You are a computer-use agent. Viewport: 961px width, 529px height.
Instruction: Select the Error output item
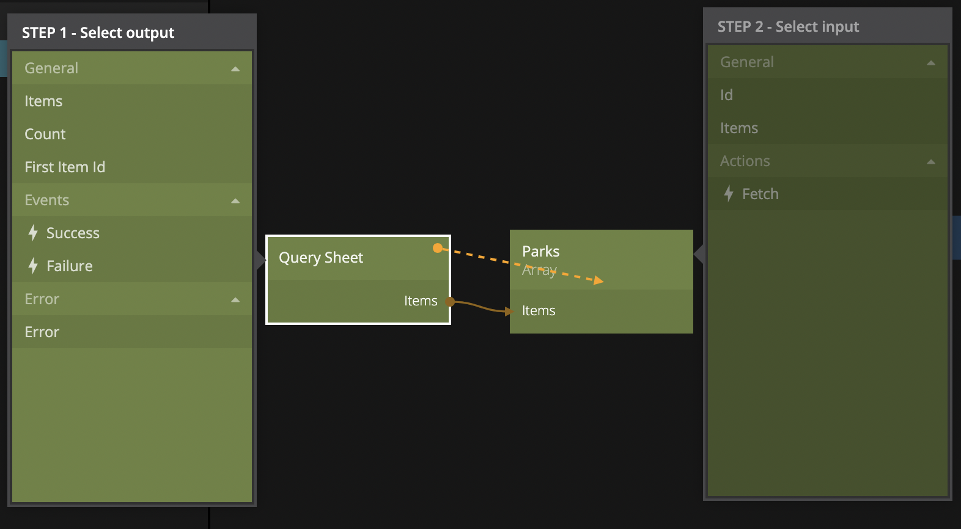point(42,332)
